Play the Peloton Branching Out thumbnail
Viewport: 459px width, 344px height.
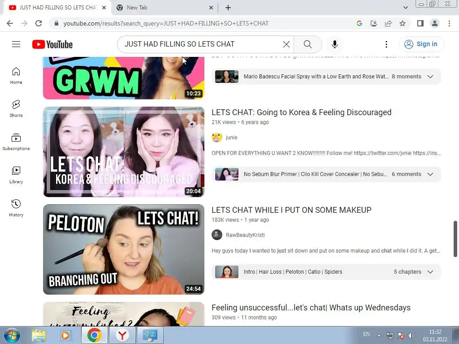[x=124, y=249]
